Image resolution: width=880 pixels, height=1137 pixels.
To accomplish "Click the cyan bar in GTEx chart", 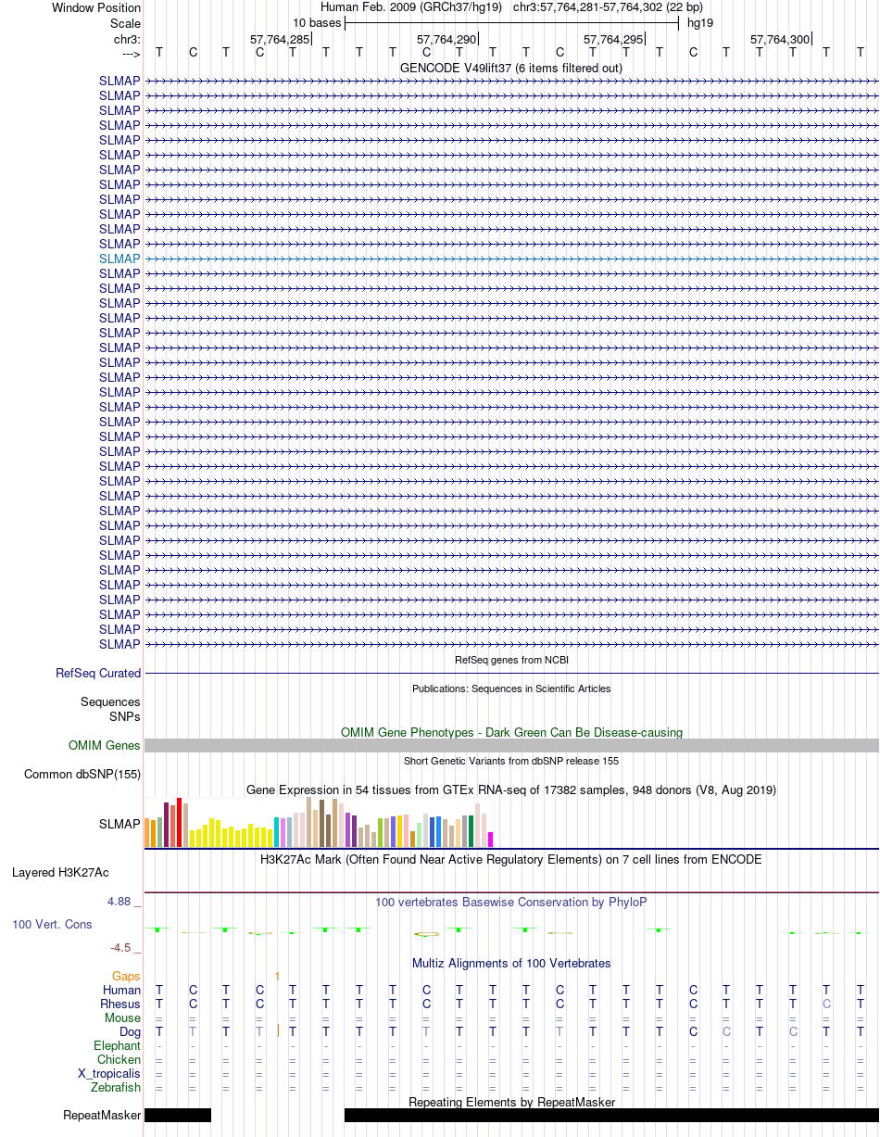I will (x=277, y=832).
